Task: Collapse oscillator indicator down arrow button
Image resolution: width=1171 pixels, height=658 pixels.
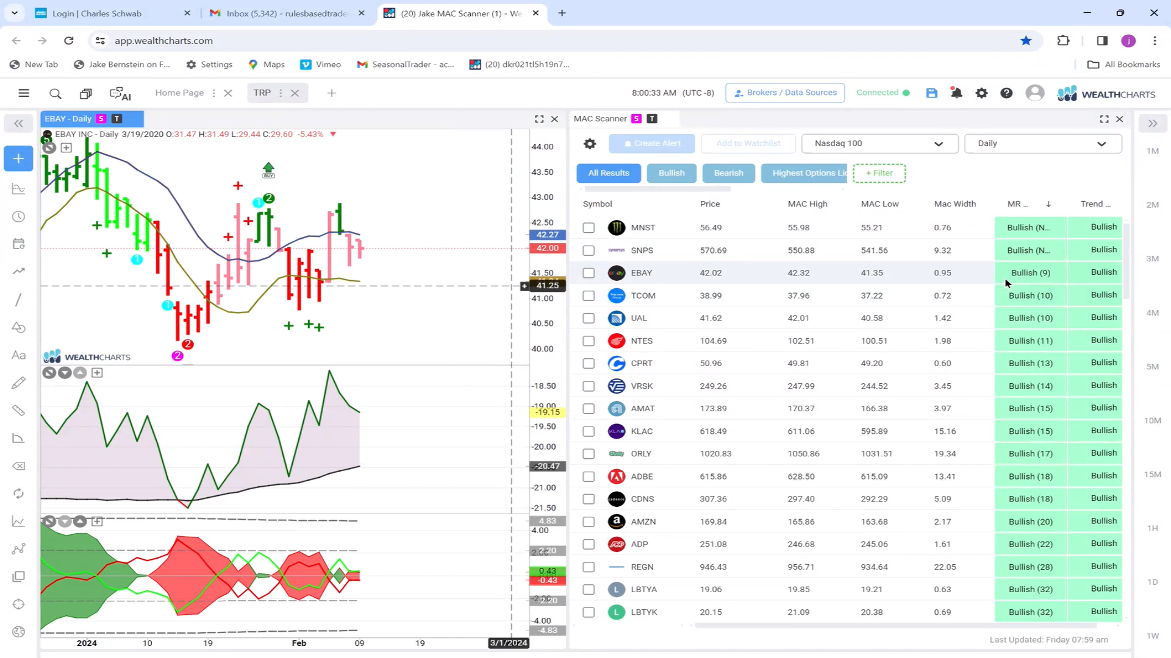Action: (65, 373)
